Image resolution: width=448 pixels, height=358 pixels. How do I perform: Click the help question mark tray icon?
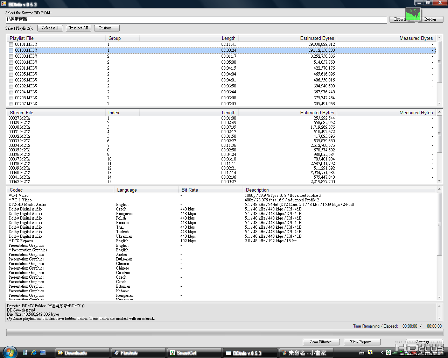370,352
